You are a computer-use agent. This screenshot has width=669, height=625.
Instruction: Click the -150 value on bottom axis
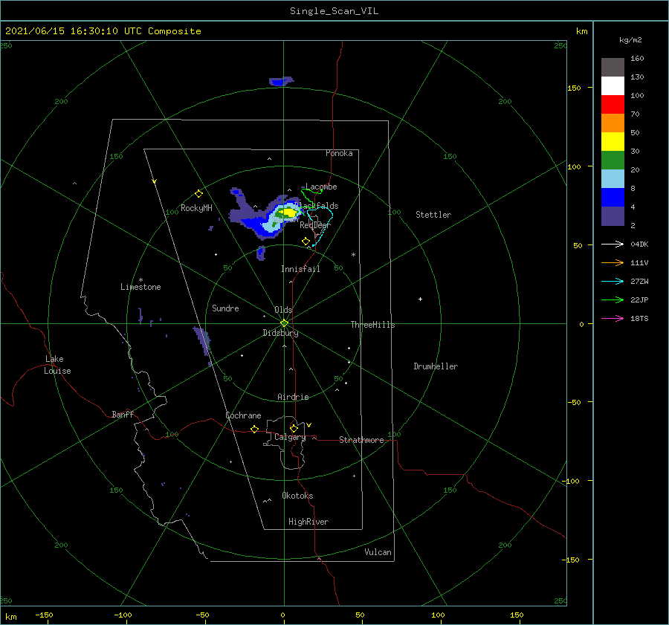tap(44, 615)
